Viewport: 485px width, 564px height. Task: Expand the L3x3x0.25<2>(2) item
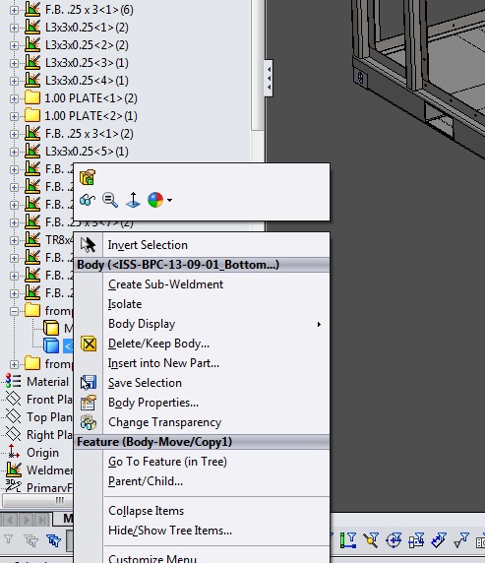[x=14, y=45]
